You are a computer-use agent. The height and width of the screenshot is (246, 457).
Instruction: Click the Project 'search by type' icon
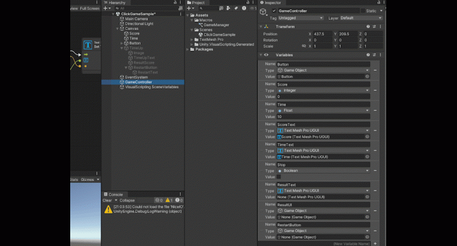click(x=228, y=8)
